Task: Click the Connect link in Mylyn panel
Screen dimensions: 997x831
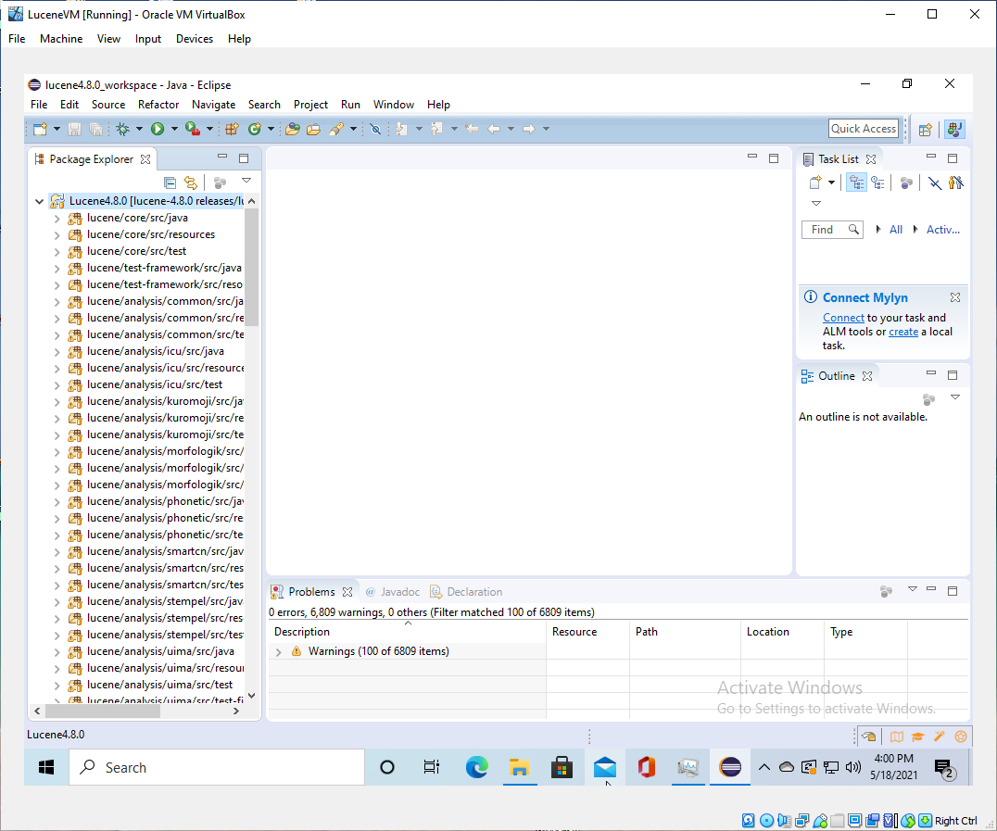Action: [x=842, y=318]
